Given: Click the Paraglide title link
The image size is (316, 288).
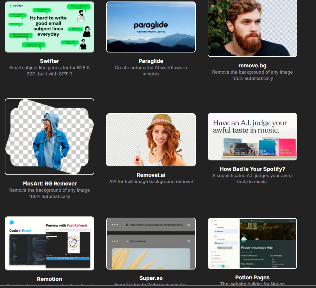Looking at the screenshot, I should click(151, 61).
